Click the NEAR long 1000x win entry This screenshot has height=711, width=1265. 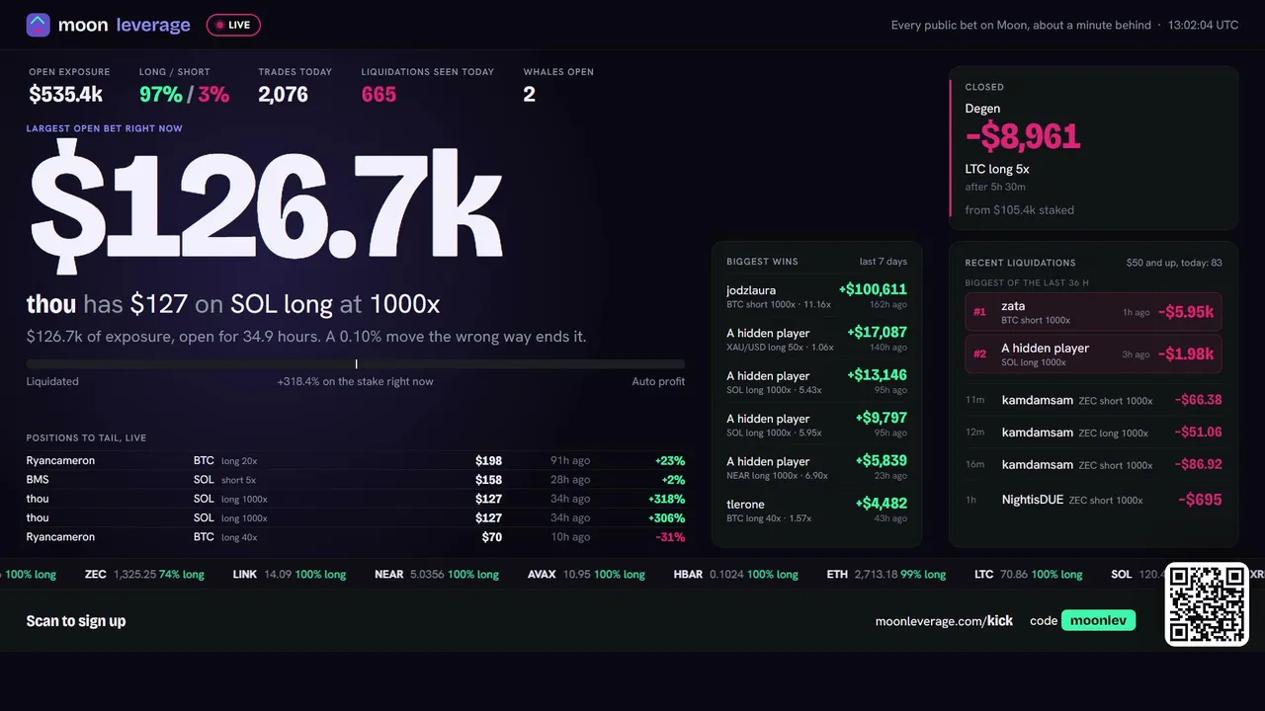tap(816, 467)
